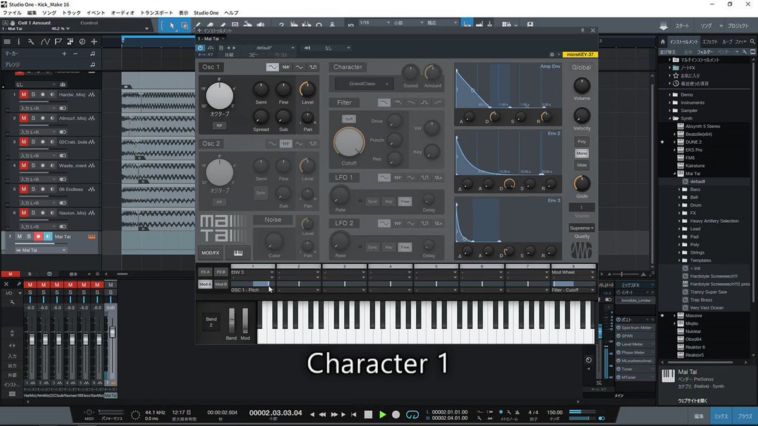Viewport: 758px width, 426px height.
Task: Set LFO 1 to Free mode
Action: click(x=405, y=201)
